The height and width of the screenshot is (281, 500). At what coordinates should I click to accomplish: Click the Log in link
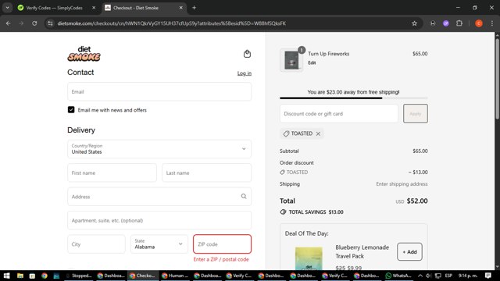coord(245,73)
